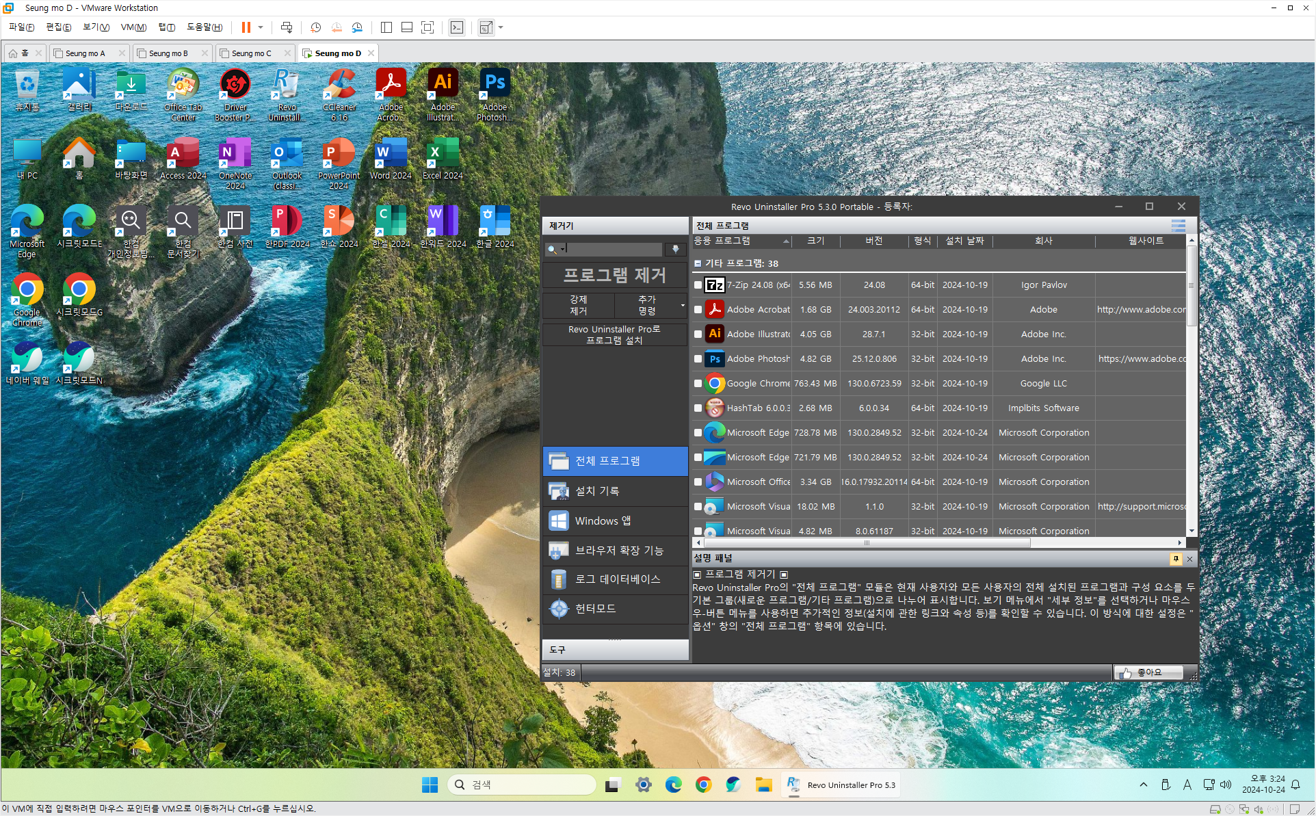
Task: Sort by 크기 column header
Action: [x=815, y=241]
